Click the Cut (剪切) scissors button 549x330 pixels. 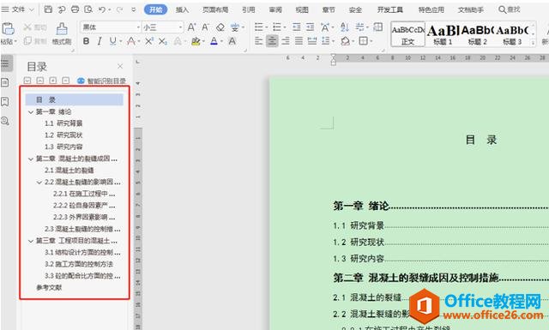pyautogui.click(x=34, y=27)
